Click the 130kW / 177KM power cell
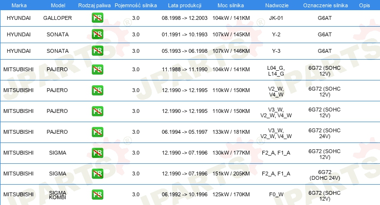The height and width of the screenshot is (205, 380). 231,153
